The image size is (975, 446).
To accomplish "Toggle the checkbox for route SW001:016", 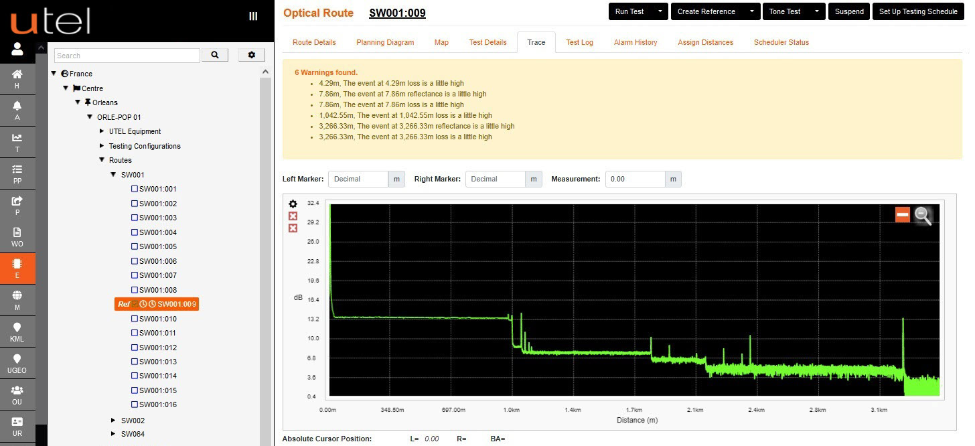I will coord(135,404).
